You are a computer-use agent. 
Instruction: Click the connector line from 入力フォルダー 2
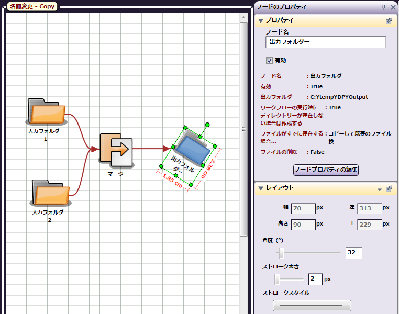tap(81, 175)
